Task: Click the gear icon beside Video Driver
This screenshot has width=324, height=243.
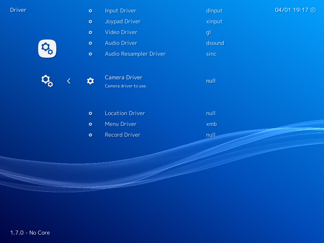Action: click(x=90, y=32)
